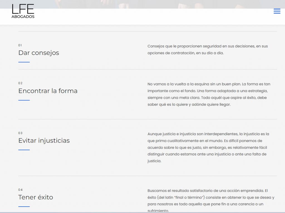Click the section number 02 label
Image resolution: width=285 pixels, height=213 pixels.
coord(20,83)
